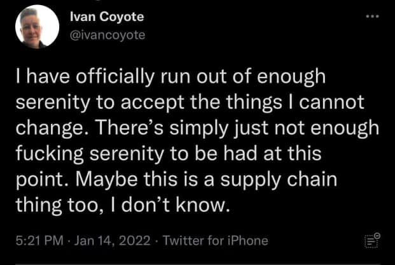Click the dotted text-snippet icon beside the timestamp

[372, 240]
